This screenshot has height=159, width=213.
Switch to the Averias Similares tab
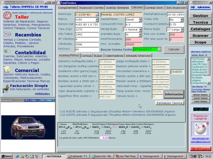[x=118, y=8]
